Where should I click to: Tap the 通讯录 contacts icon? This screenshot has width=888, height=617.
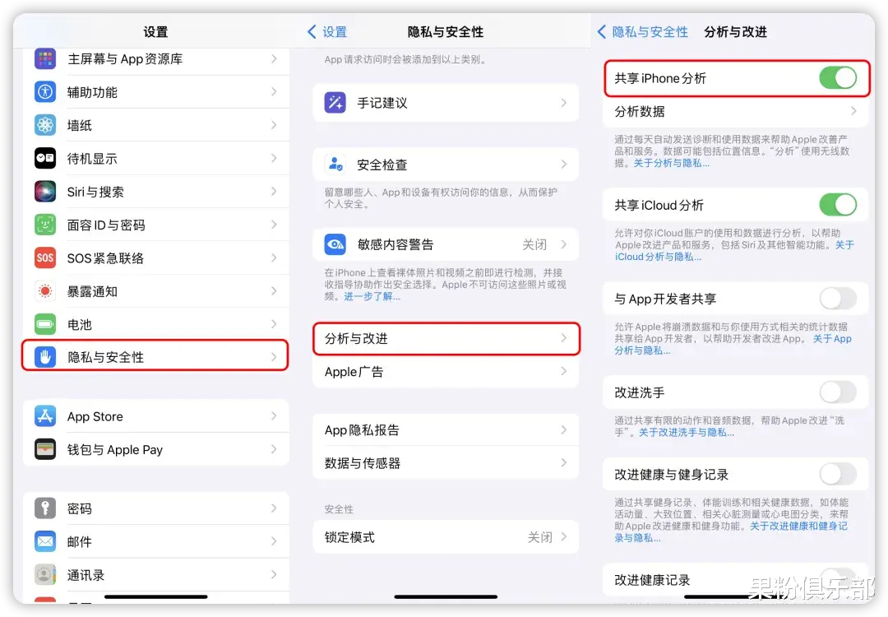coord(45,574)
